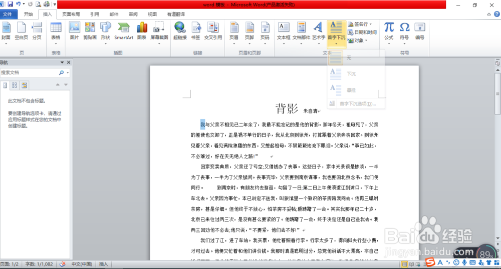Go to previous heading arrow in navigation
501x269 pixels.
click(58, 84)
